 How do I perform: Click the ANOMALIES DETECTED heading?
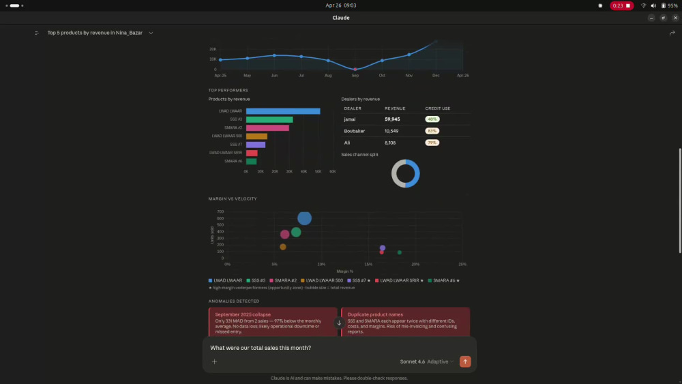(x=234, y=301)
